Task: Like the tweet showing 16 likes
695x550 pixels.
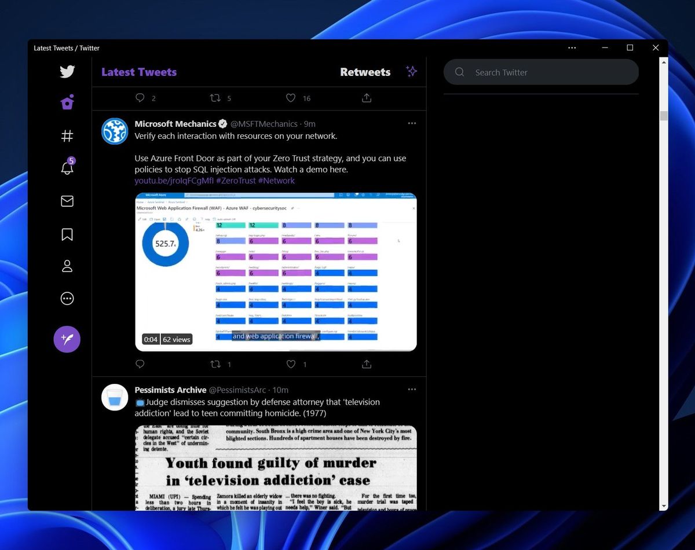Action: (291, 98)
